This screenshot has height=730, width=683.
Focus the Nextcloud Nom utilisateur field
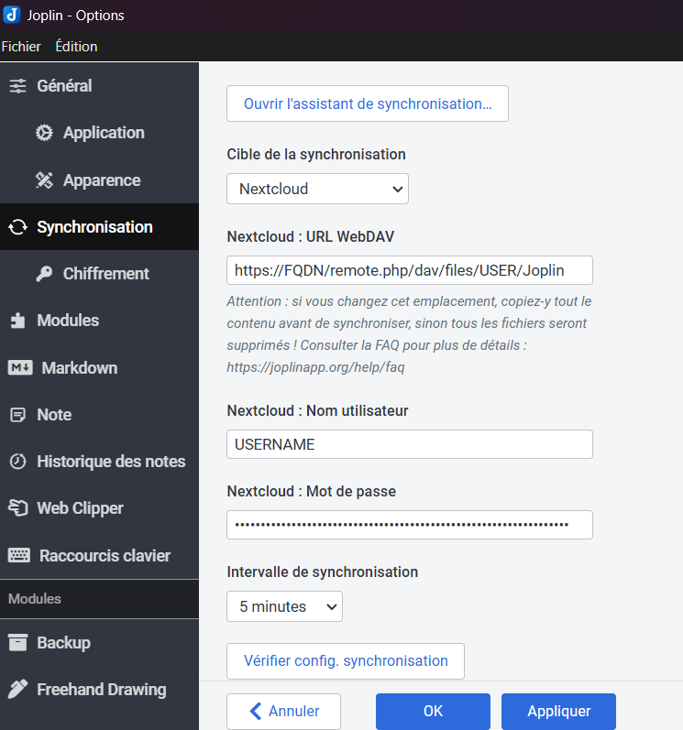point(410,444)
